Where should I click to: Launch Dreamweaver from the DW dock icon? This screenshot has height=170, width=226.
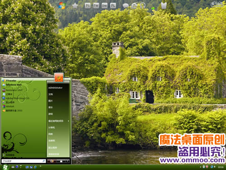104,6
